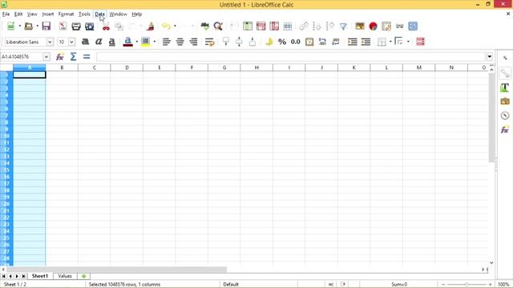Expand the Undo history dropdown arrow
Image resolution: width=513 pixels, height=288 pixels.
pos(175,26)
